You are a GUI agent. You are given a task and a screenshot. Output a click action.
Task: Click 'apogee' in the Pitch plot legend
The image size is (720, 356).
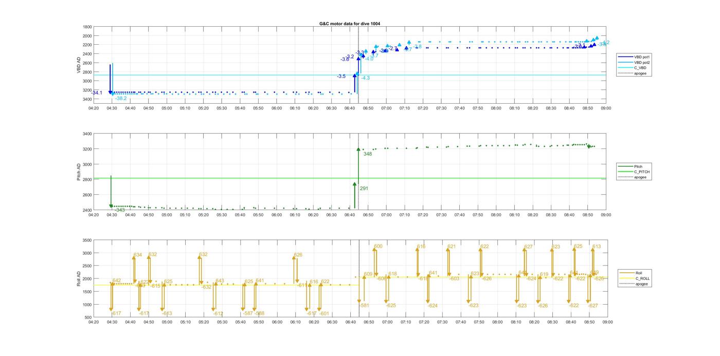(639, 177)
